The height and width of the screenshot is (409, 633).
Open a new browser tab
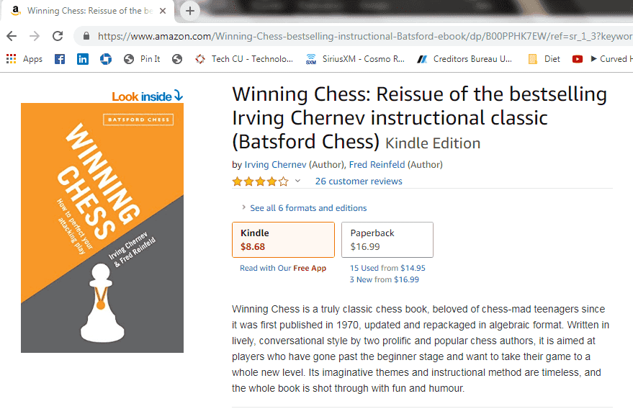click(x=190, y=11)
